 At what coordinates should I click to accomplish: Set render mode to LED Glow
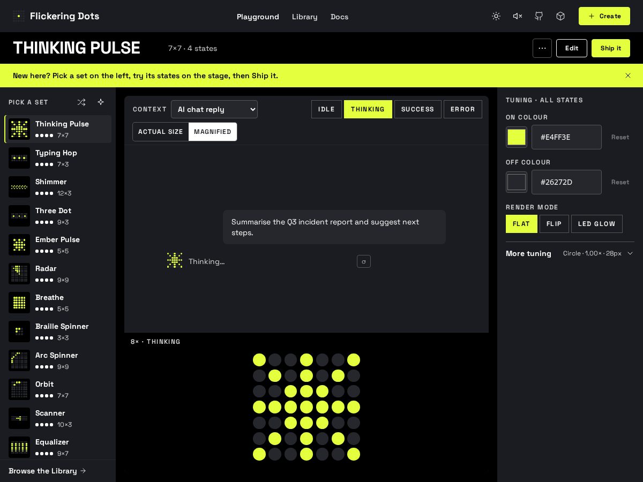(597, 224)
